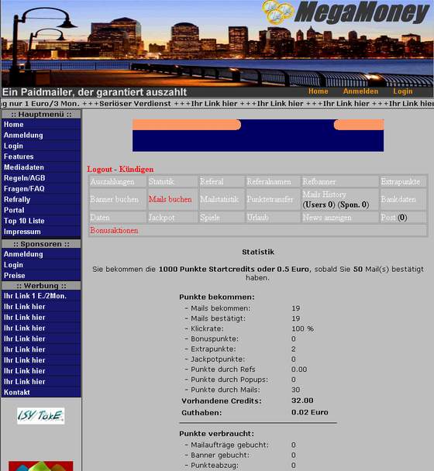Screen dimensions: 434x471
Task: Click the Klickrate value 100 %
Action: (302, 328)
